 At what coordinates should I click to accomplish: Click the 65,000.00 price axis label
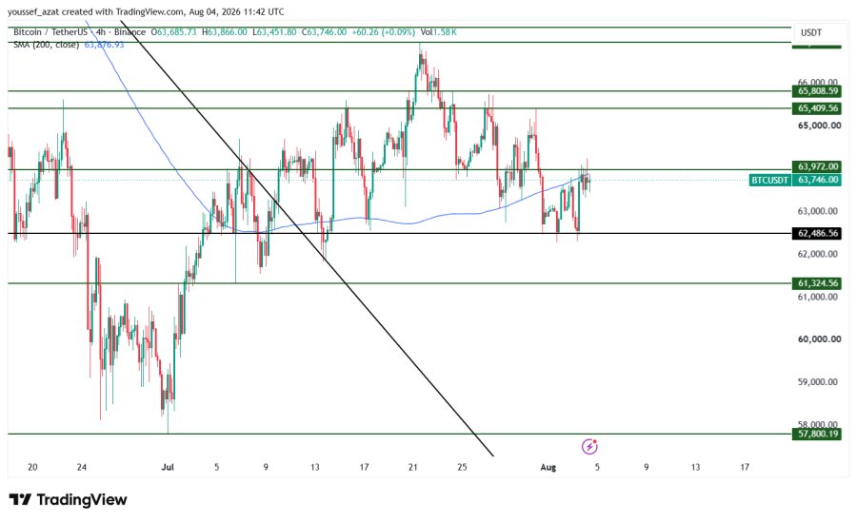(819, 126)
